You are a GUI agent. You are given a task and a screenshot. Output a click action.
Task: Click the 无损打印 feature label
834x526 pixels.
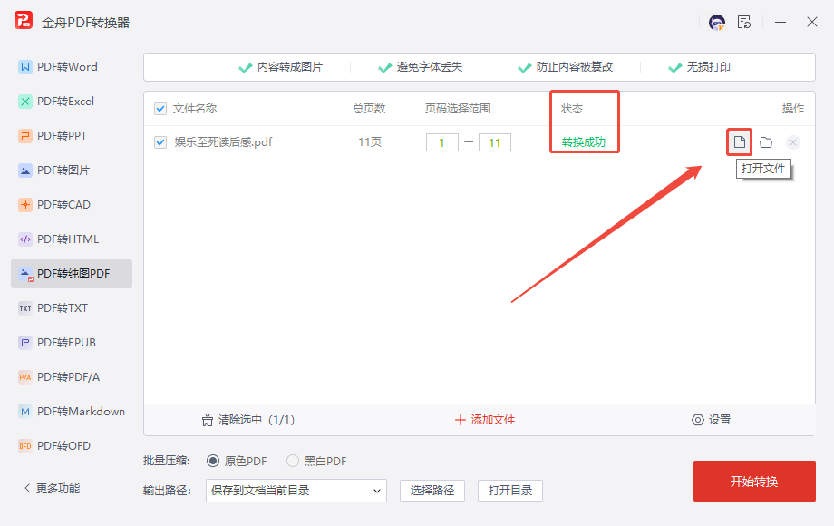(x=709, y=67)
